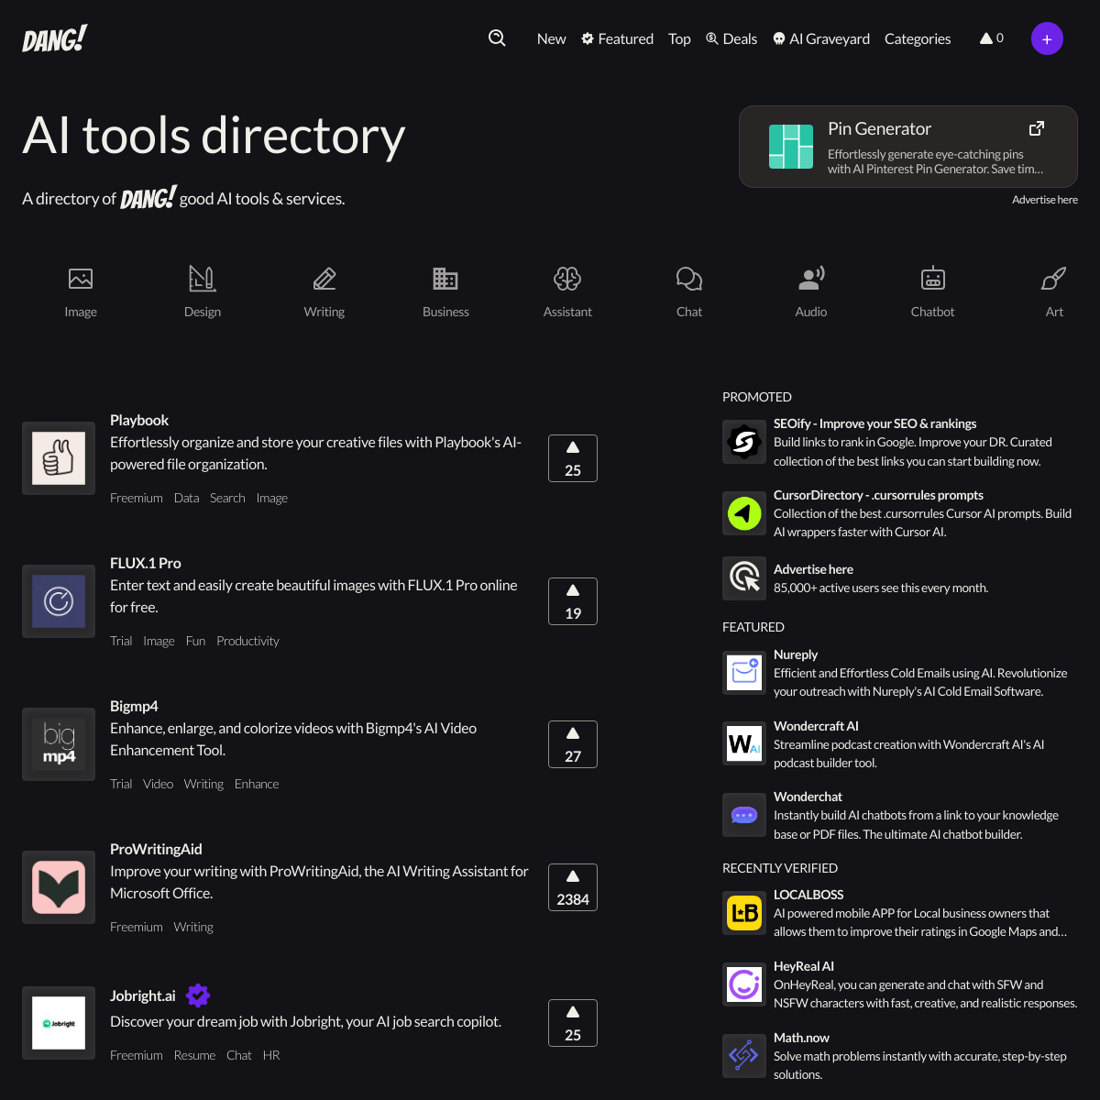Open the Chatbot category icon
Screen dimensions: 1100x1100
(932, 279)
